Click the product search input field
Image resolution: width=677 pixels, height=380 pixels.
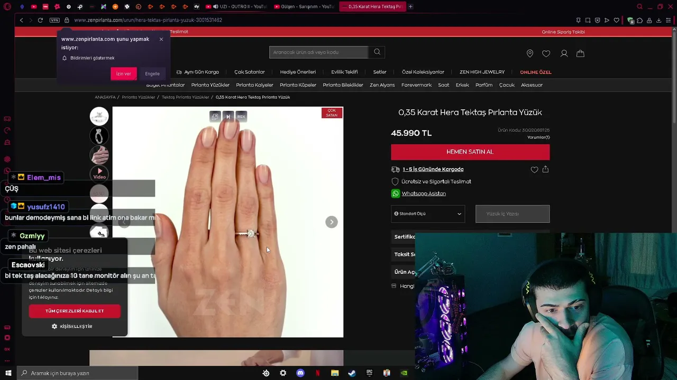coord(319,52)
